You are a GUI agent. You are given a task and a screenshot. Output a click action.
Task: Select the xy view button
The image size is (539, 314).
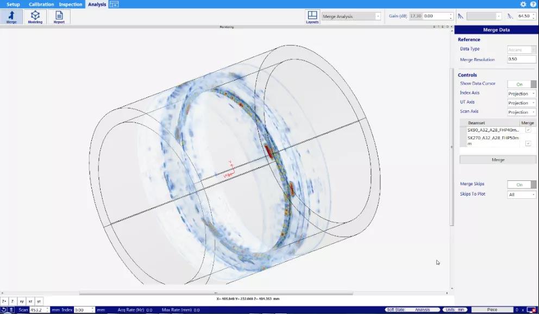(22, 302)
